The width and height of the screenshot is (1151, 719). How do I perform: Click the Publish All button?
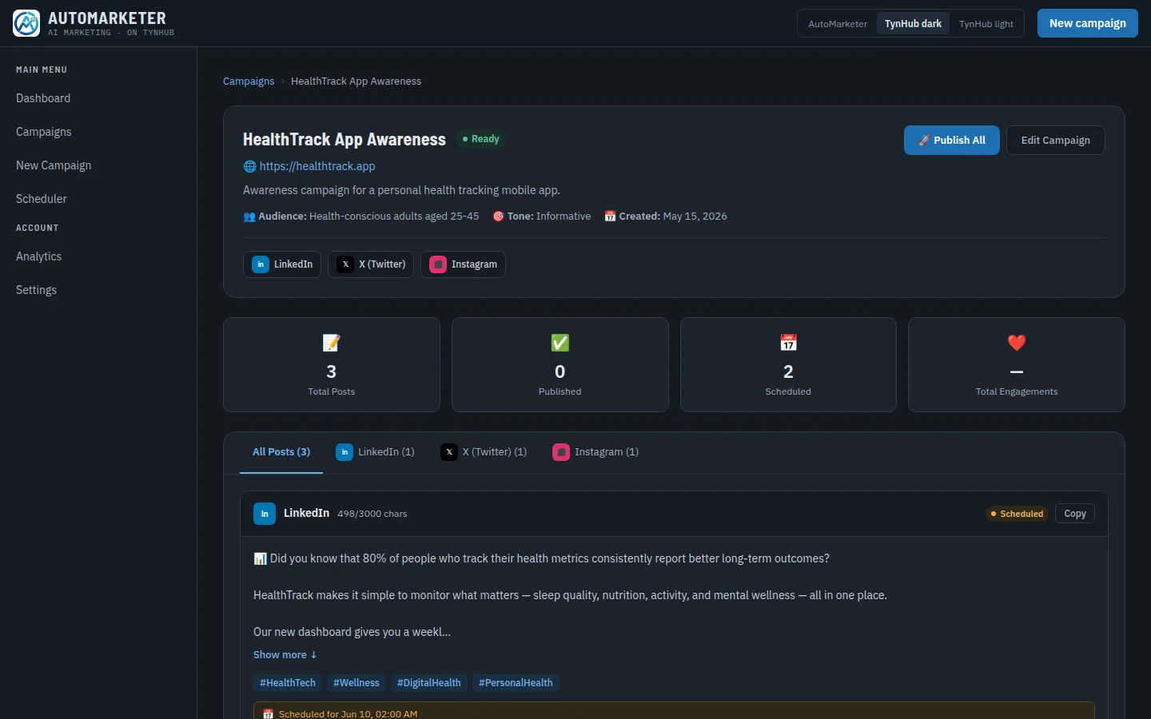pos(952,141)
